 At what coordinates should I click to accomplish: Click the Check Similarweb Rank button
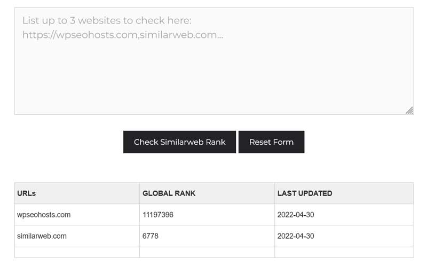coord(179,142)
